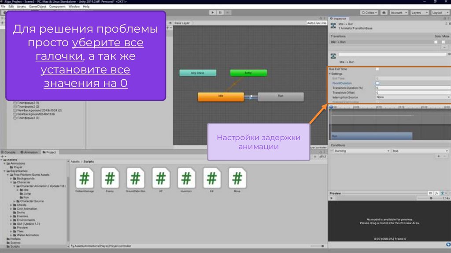Click the Step frame button in toolbar
Viewport: 451px width, 253px height.
point(228,12)
